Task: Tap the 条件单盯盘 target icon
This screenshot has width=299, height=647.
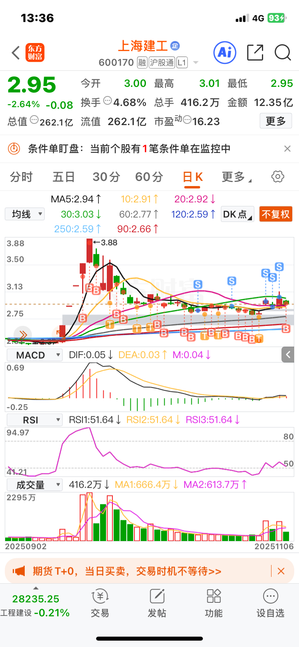Action: (14, 149)
